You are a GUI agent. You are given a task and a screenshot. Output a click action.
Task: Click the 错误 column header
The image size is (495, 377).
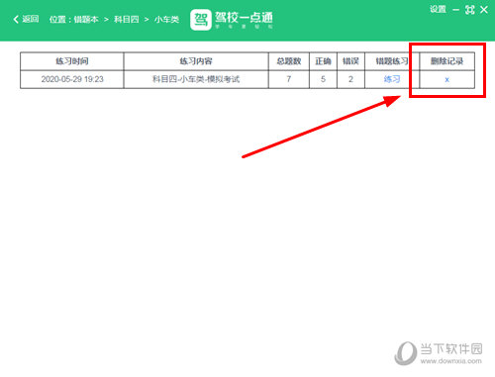[x=350, y=61]
